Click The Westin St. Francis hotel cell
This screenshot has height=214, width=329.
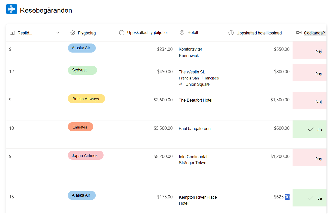pos(199,78)
